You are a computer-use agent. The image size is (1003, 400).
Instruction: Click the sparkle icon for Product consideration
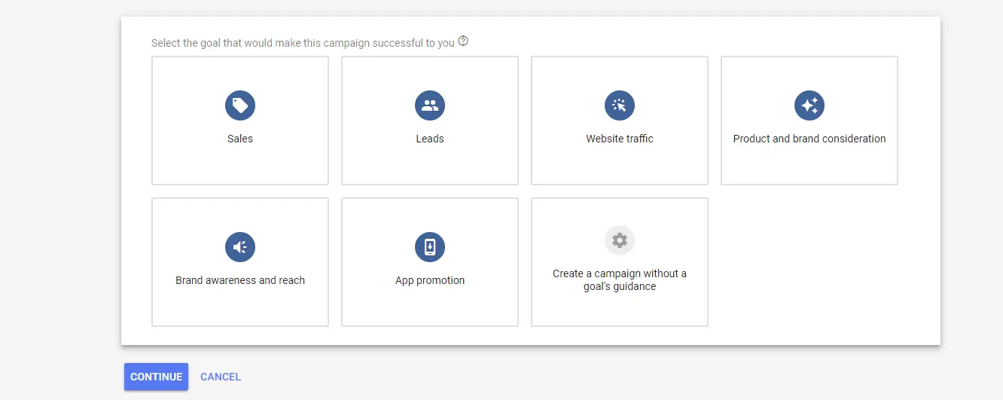click(809, 105)
